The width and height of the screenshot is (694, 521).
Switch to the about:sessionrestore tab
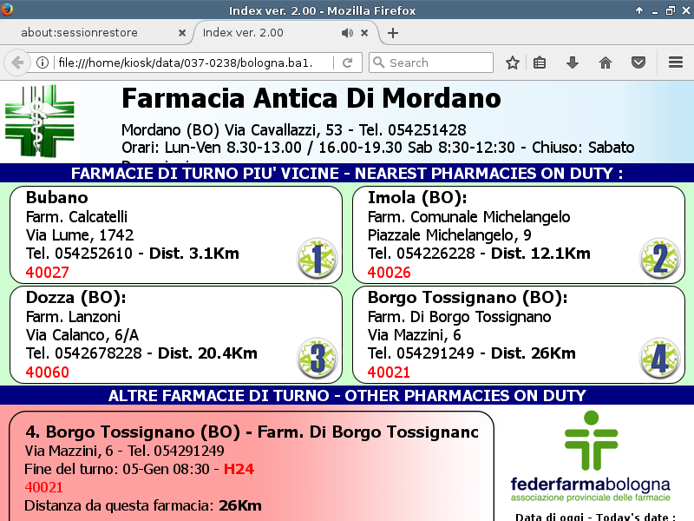tap(91, 33)
